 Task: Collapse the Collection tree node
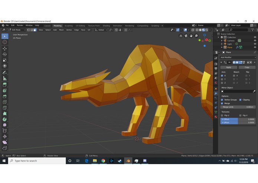click(x=219, y=37)
